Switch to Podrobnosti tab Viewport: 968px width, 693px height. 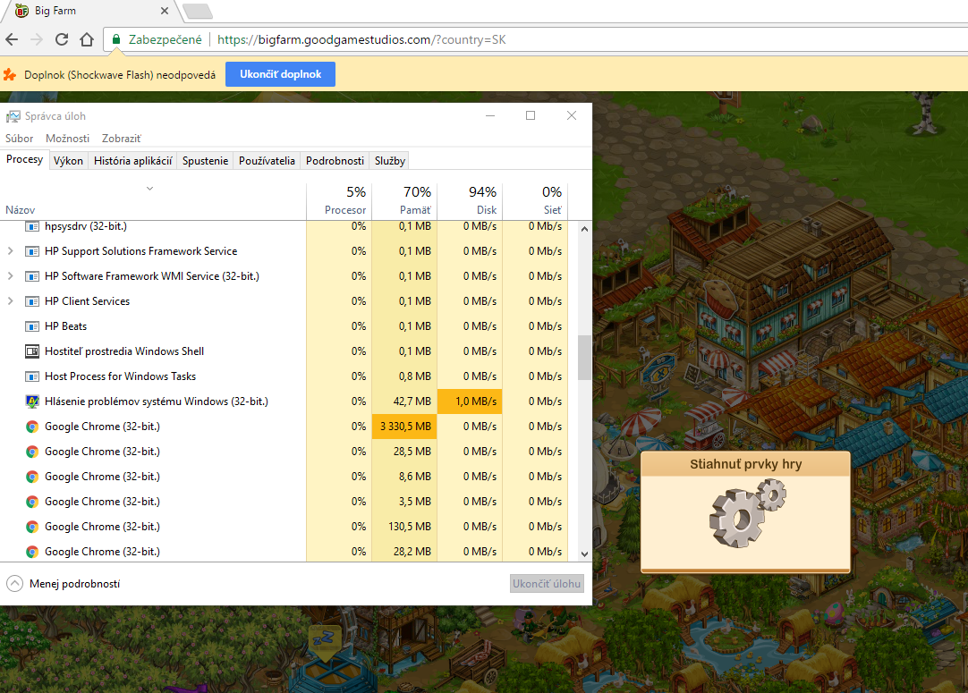tap(335, 160)
